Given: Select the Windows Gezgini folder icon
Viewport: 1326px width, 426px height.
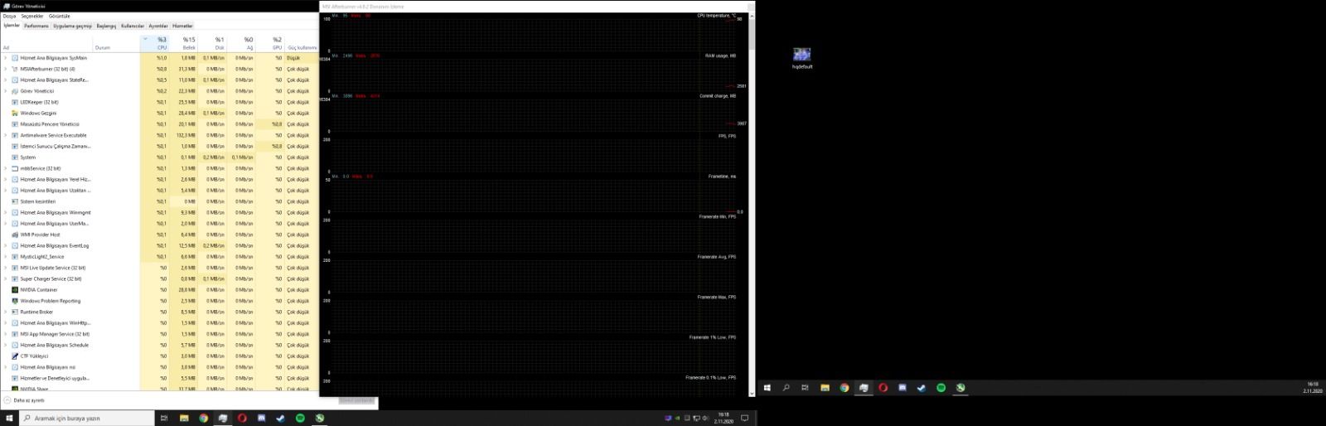Looking at the screenshot, I should pyautogui.click(x=15, y=113).
